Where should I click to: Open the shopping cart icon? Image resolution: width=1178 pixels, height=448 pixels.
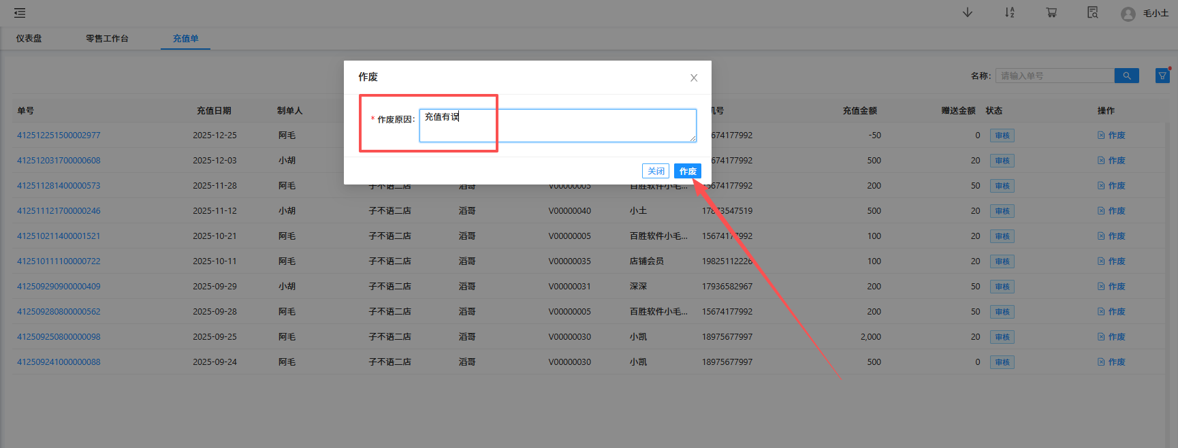tap(1051, 13)
